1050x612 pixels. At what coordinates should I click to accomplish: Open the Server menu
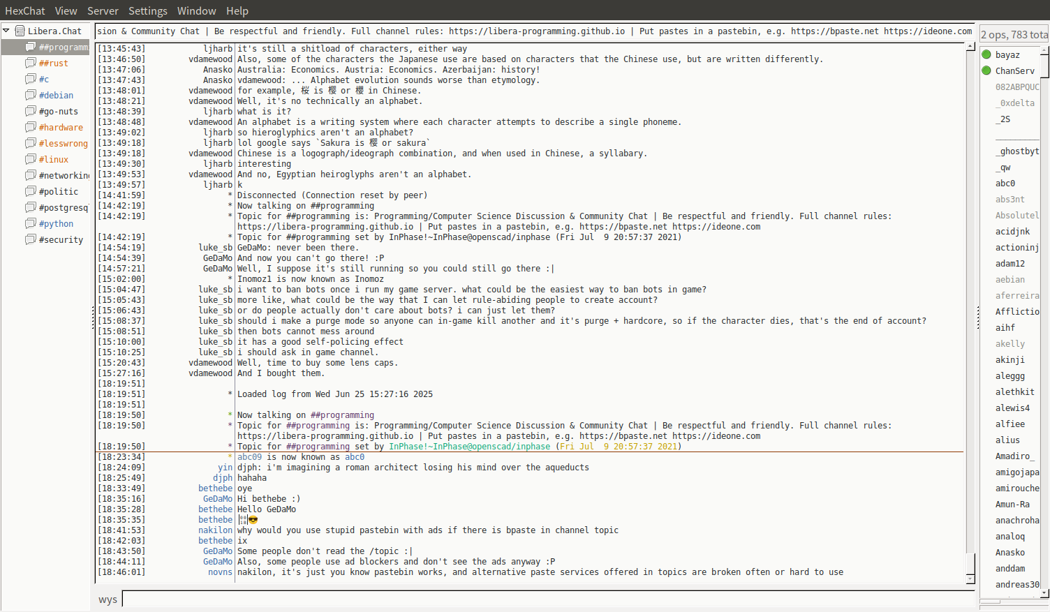103,10
